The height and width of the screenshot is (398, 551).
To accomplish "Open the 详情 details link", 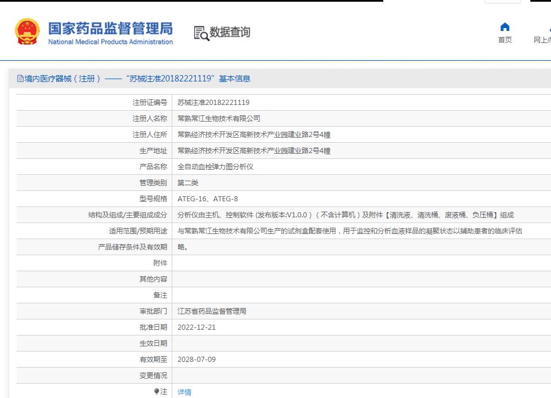I will point(184,392).
